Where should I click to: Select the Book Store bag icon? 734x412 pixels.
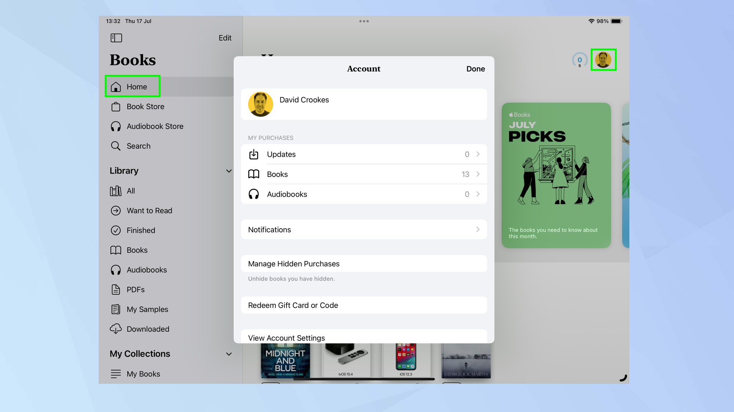click(116, 107)
